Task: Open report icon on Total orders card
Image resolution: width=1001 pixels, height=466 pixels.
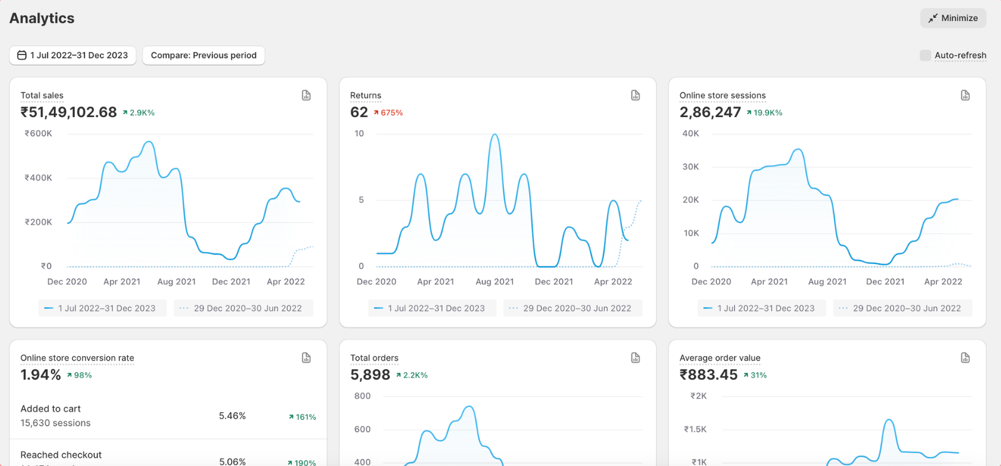Action: (636, 358)
